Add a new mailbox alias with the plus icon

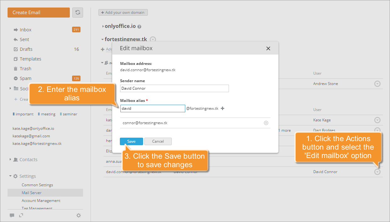(x=222, y=108)
